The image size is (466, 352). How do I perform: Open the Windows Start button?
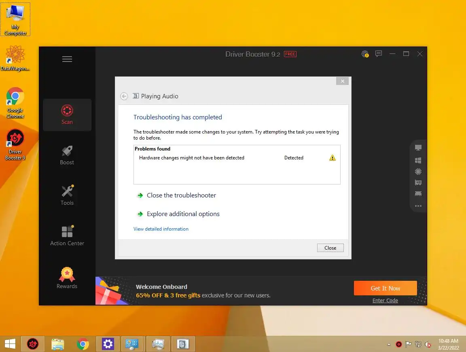(10, 344)
